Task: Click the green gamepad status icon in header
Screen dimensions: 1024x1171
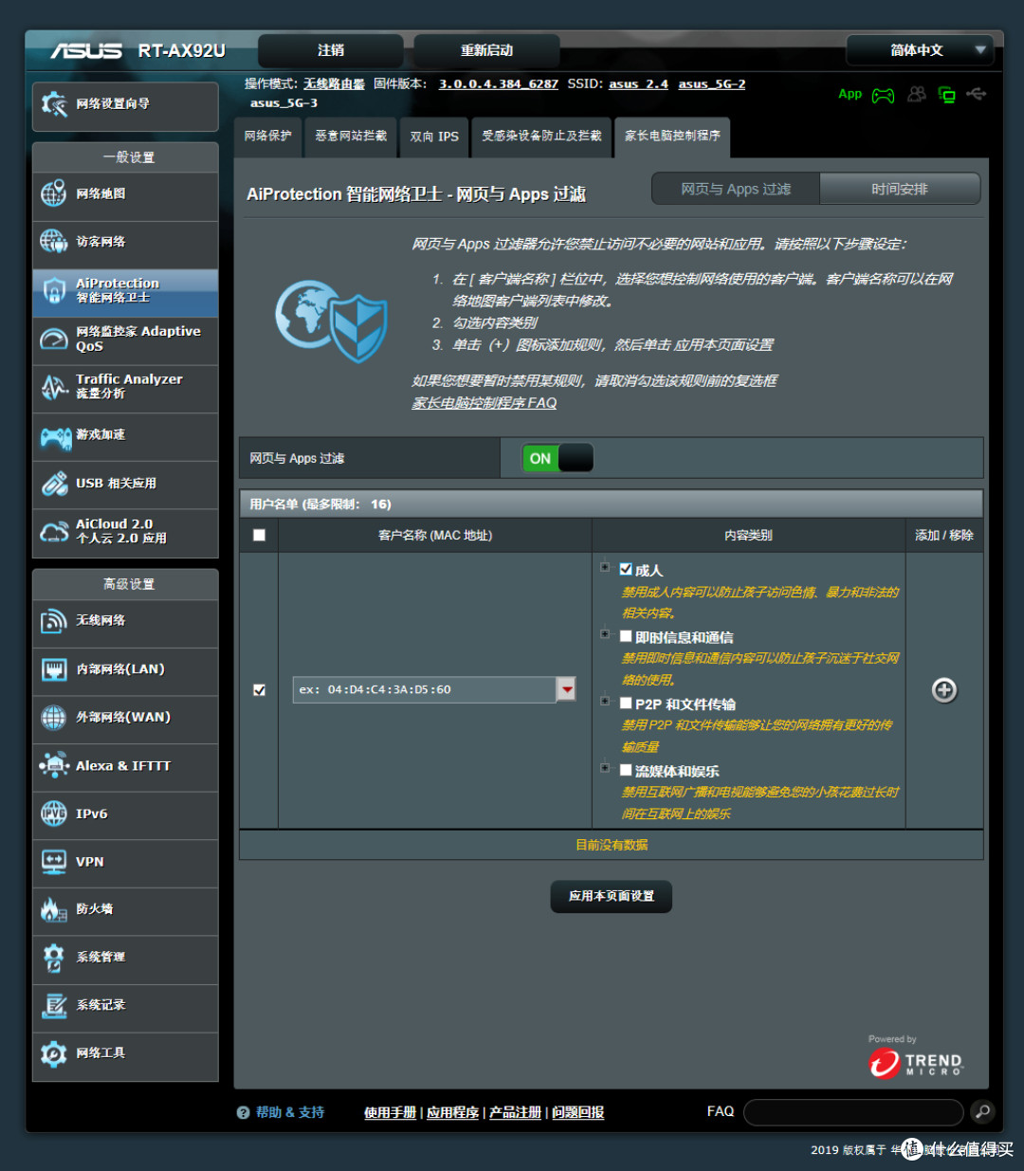Action: [883, 95]
